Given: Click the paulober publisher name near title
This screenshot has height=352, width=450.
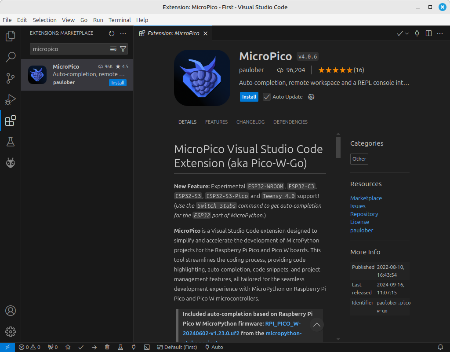Looking at the screenshot, I should 251,70.
